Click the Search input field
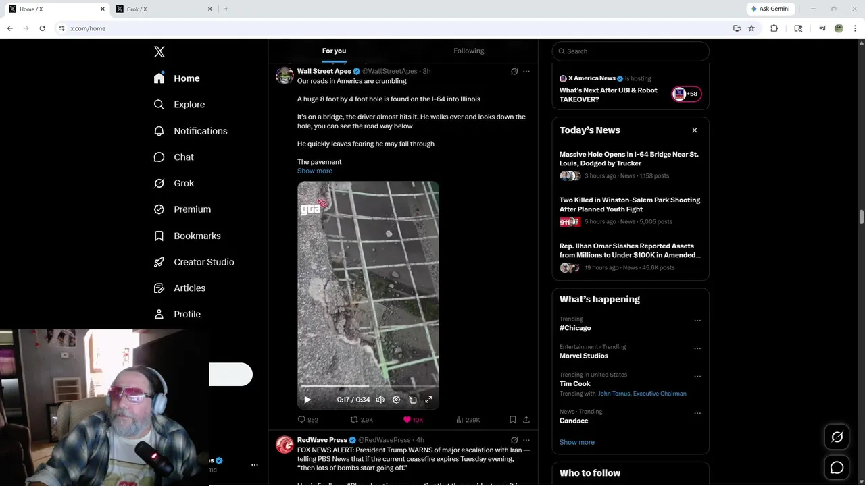Viewport: 865px width, 486px height. [x=631, y=51]
